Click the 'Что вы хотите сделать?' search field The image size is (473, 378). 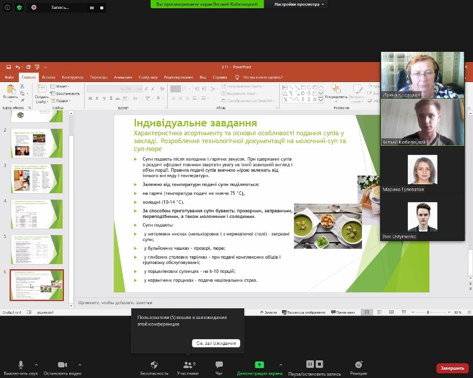click(263, 77)
